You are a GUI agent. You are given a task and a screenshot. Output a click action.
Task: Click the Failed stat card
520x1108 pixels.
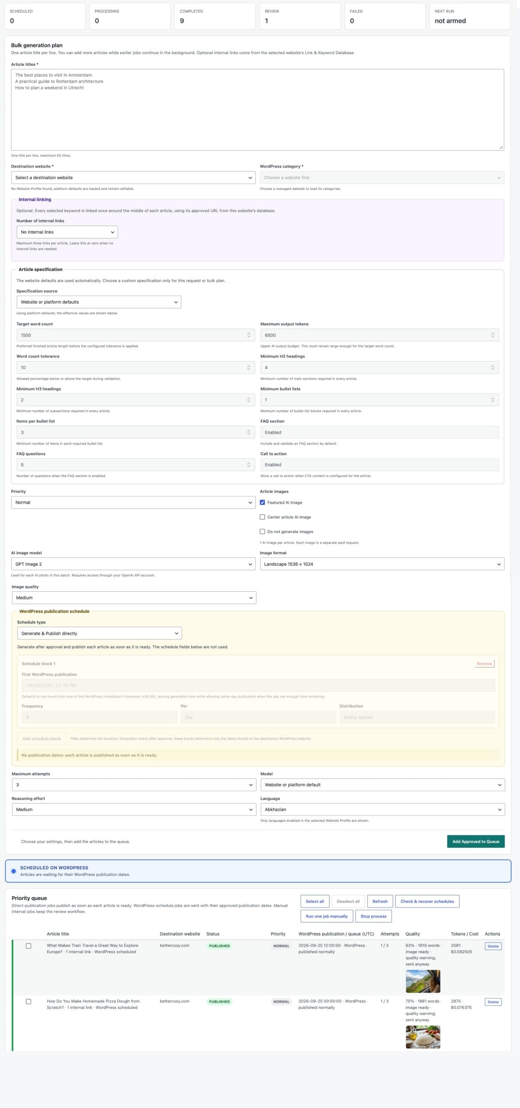click(385, 16)
